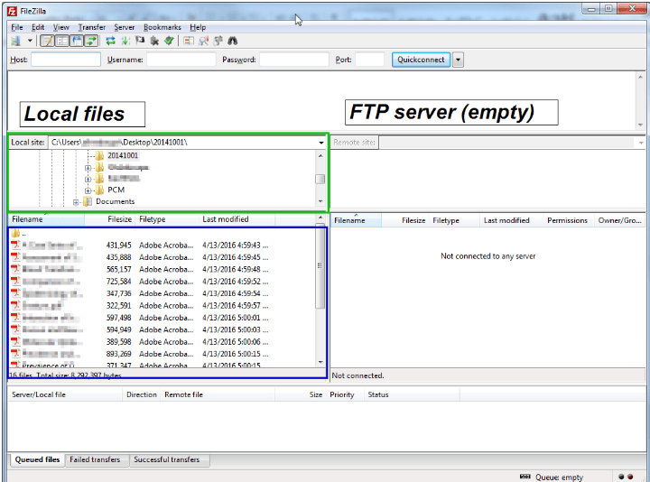
Task: Click the PDF icon of the 565,157 file
Action: 15,269
